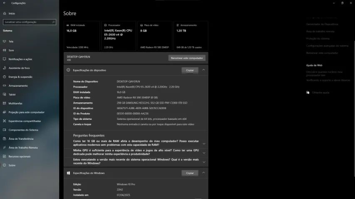Click the info icon in Especificações do dispositivo header

tap(68, 70)
